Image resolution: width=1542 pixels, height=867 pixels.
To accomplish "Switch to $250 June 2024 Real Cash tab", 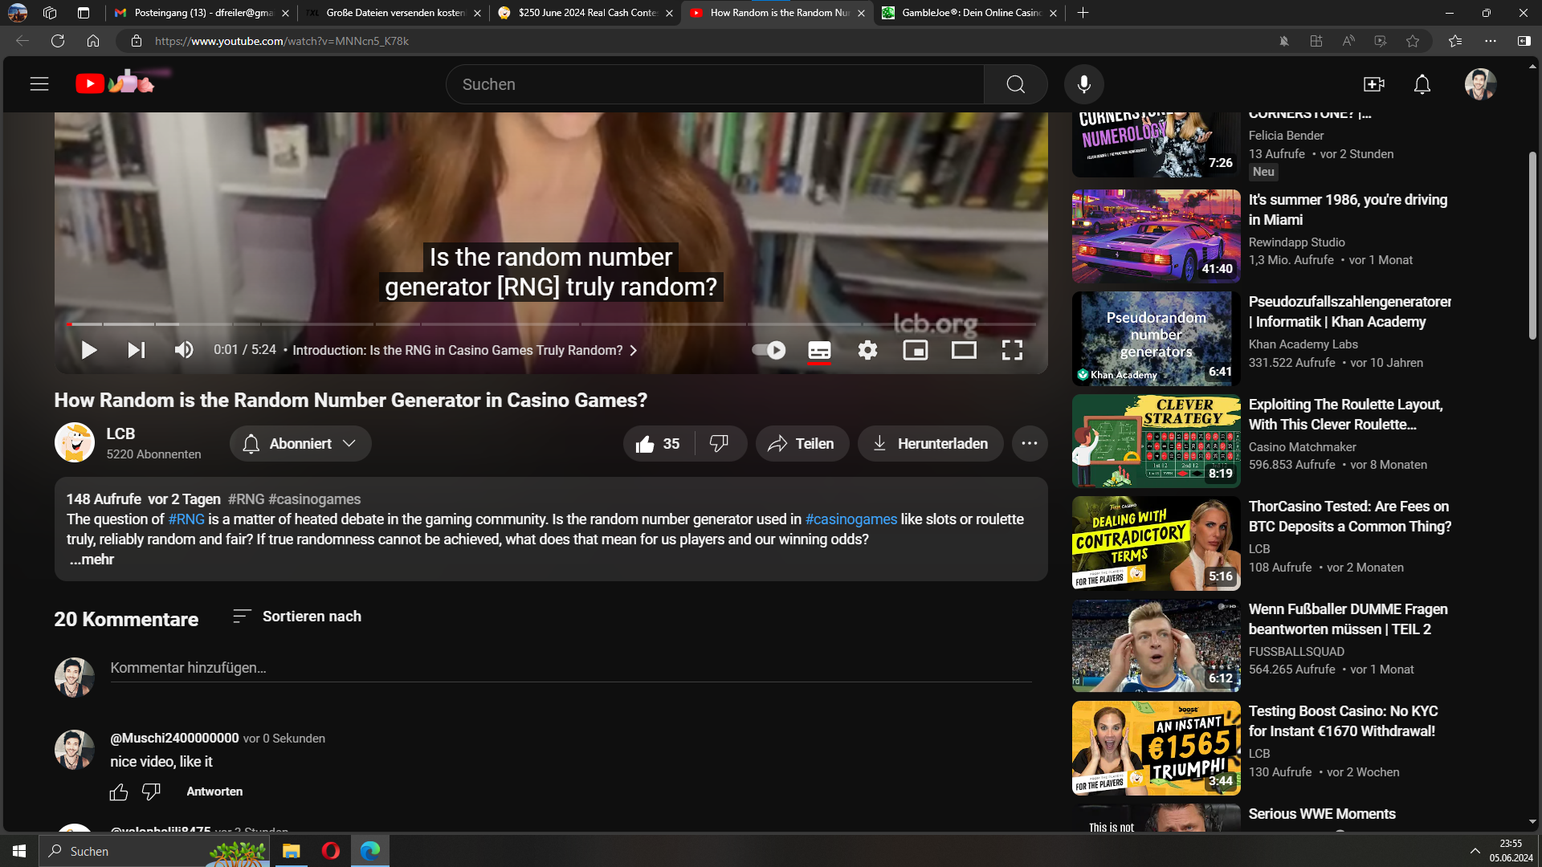I will coord(585,13).
